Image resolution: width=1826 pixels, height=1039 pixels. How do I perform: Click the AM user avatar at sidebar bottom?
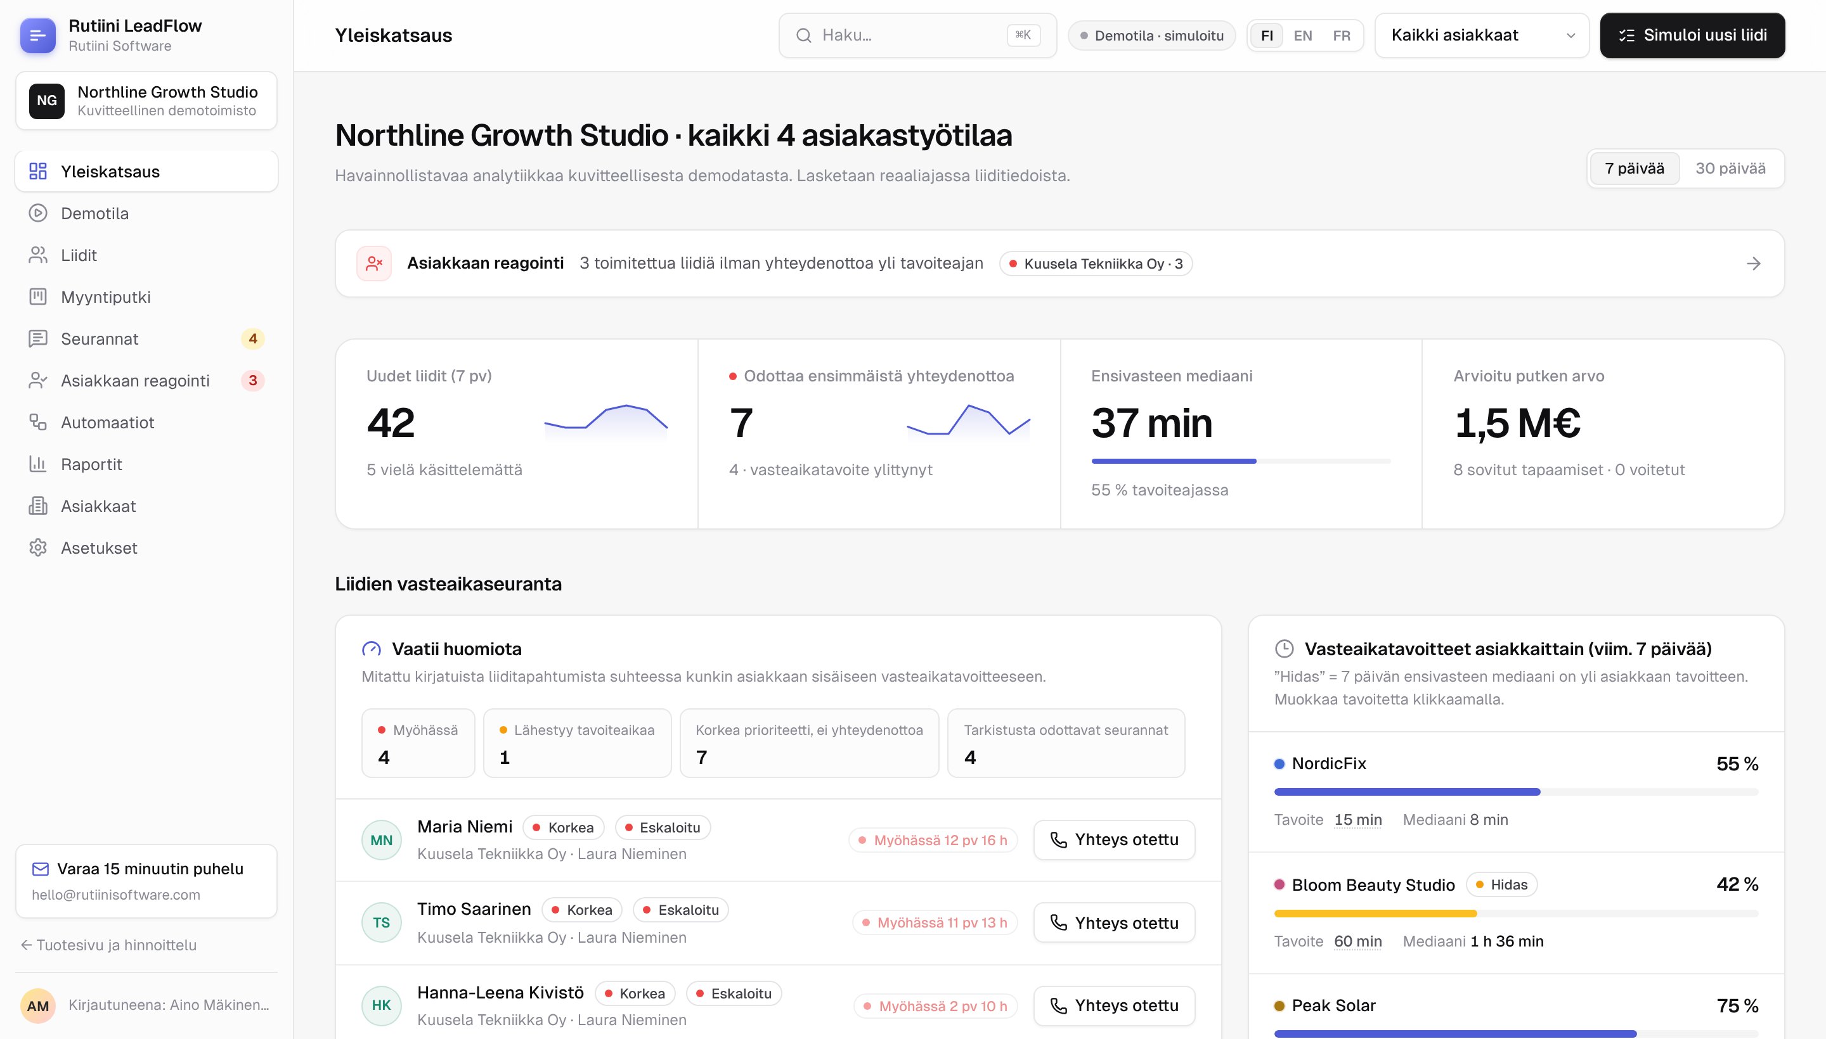(38, 1005)
